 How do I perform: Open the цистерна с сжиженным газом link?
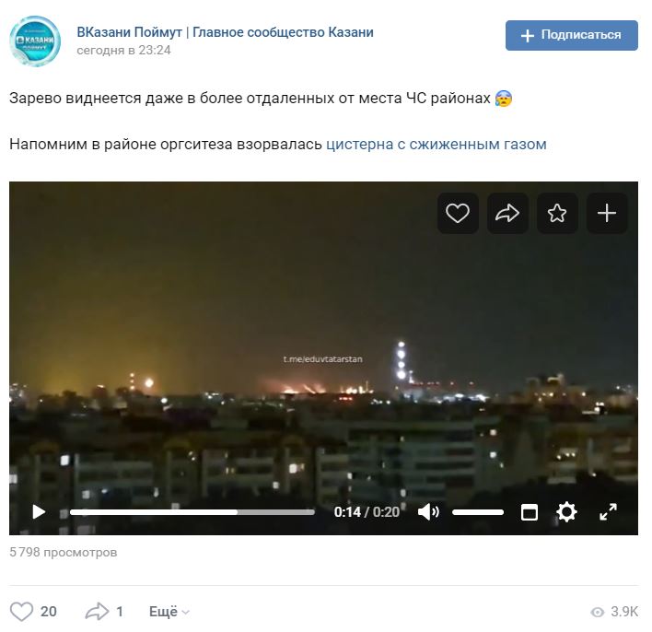437,145
